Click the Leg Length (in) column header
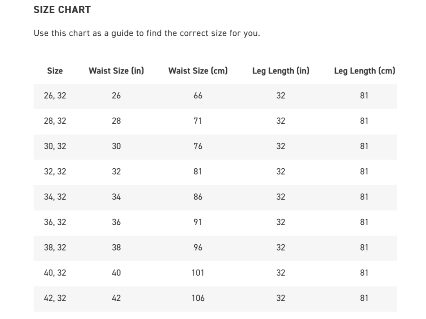 pos(281,71)
